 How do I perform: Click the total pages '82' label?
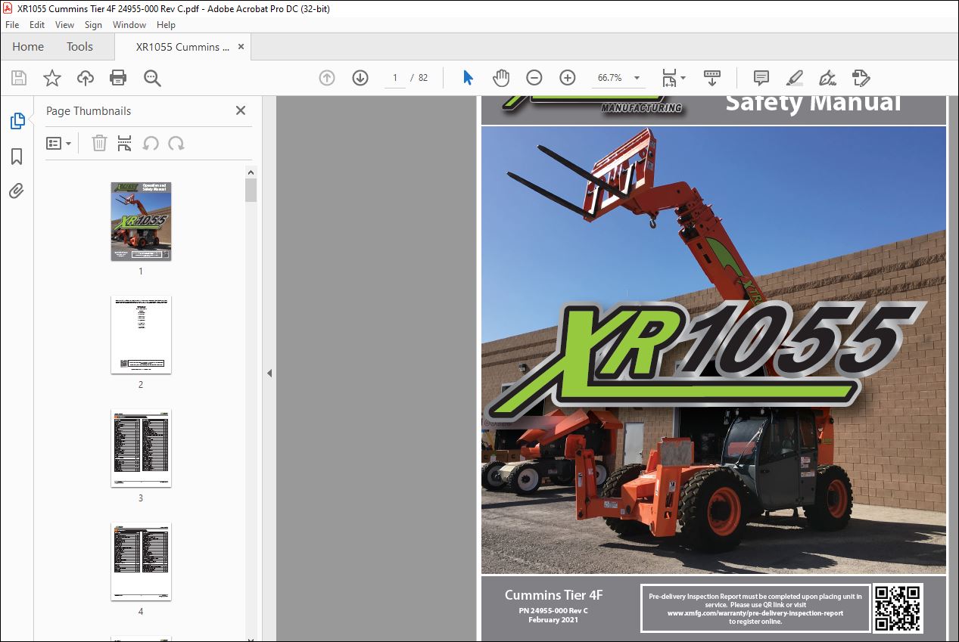click(x=423, y=78)
